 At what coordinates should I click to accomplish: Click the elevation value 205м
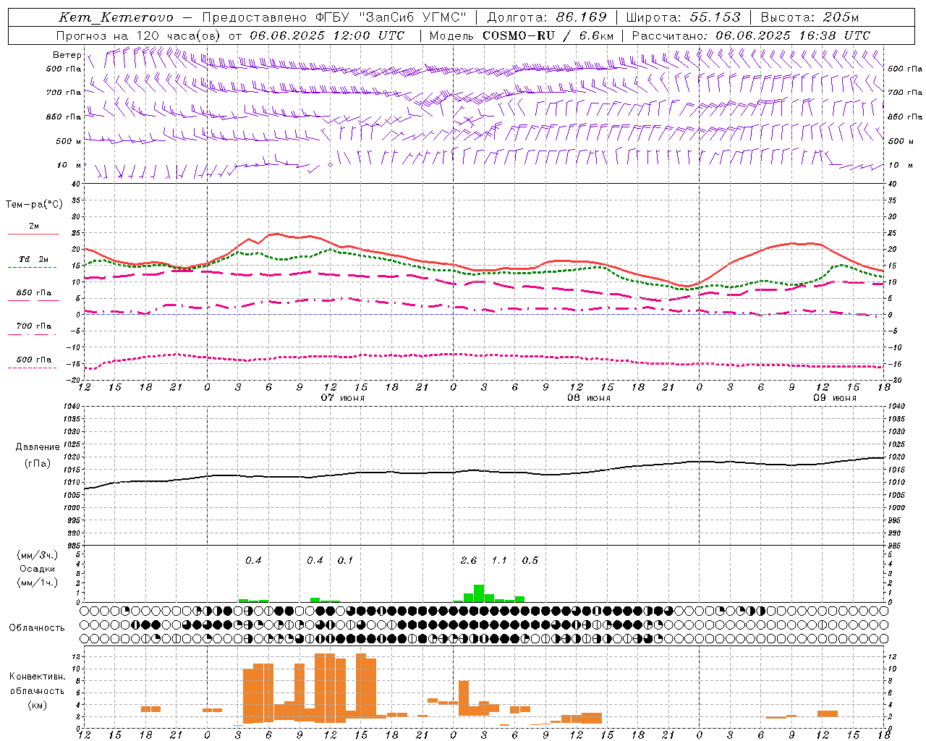[841, 17]
